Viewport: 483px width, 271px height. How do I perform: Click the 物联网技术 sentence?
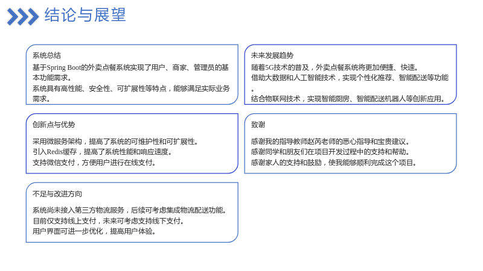click(348, 99)
